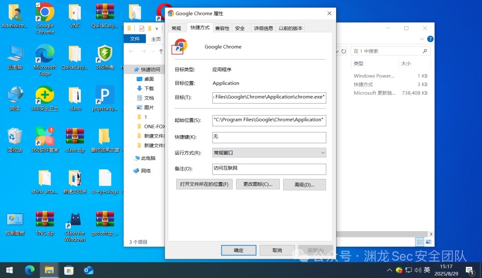Open the Customize Quick Access Toolbar dropdown in Explorer

157,29
